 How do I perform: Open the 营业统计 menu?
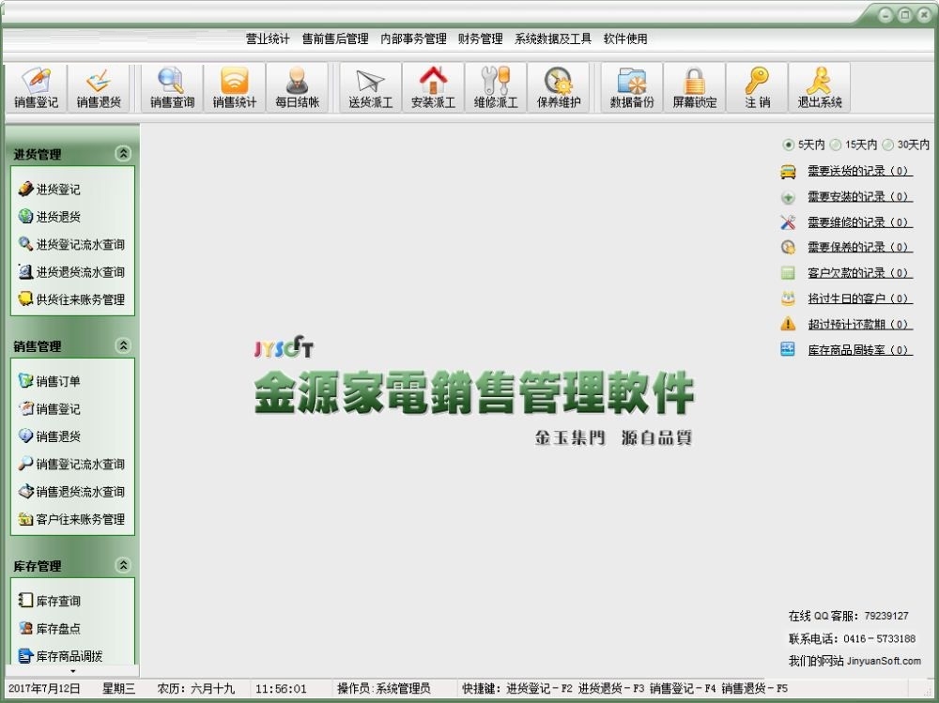[268, 39]
